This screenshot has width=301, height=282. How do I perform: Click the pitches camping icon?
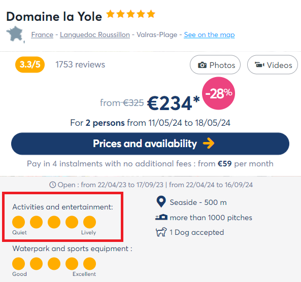pos(161,217)
